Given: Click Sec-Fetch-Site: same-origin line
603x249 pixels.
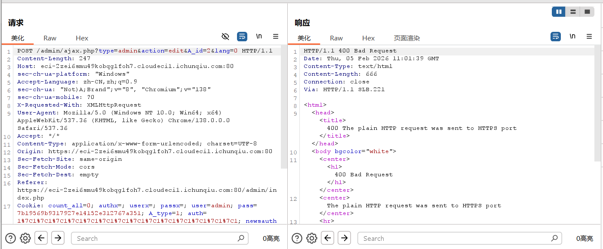Looking at the screenshot, I should 69,159.
